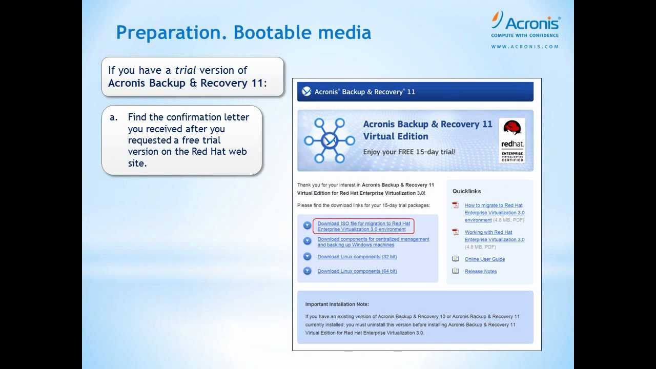Open Download Linux components (64 bit) link
The width and height of the screenshot is (656, 369).
click(x=357, y=271)
